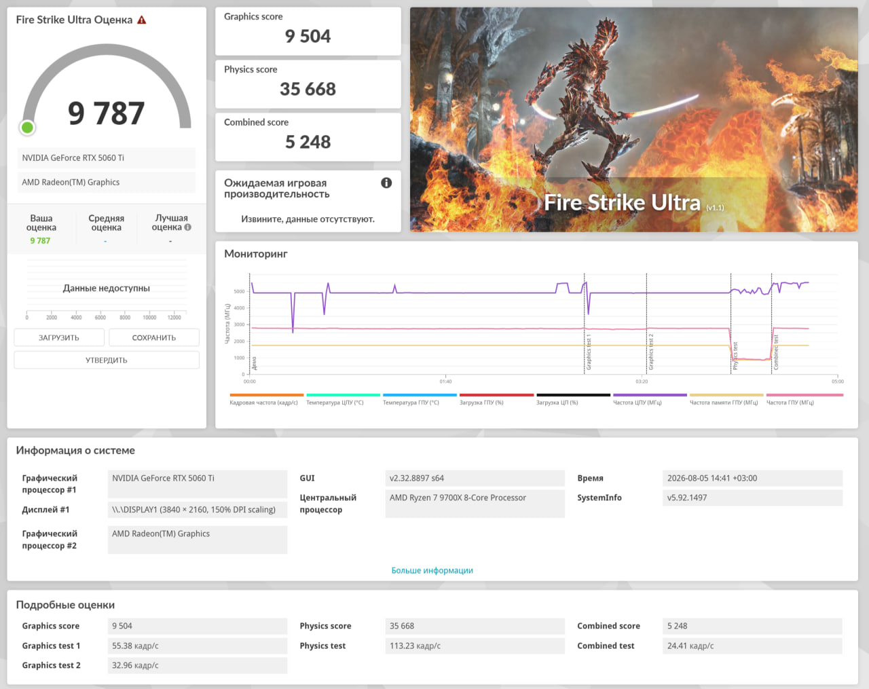This screenshot has height=689, width=869.
Task: Toggle Частота памяти ГПУ (МГц) legend entry
Action: click(726, 399)
